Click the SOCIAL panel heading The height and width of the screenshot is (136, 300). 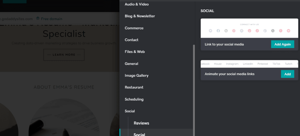[207, 11]
